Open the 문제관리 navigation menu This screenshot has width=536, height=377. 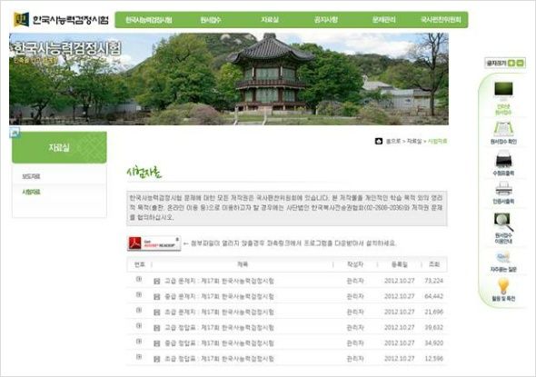tap(384, 20)
